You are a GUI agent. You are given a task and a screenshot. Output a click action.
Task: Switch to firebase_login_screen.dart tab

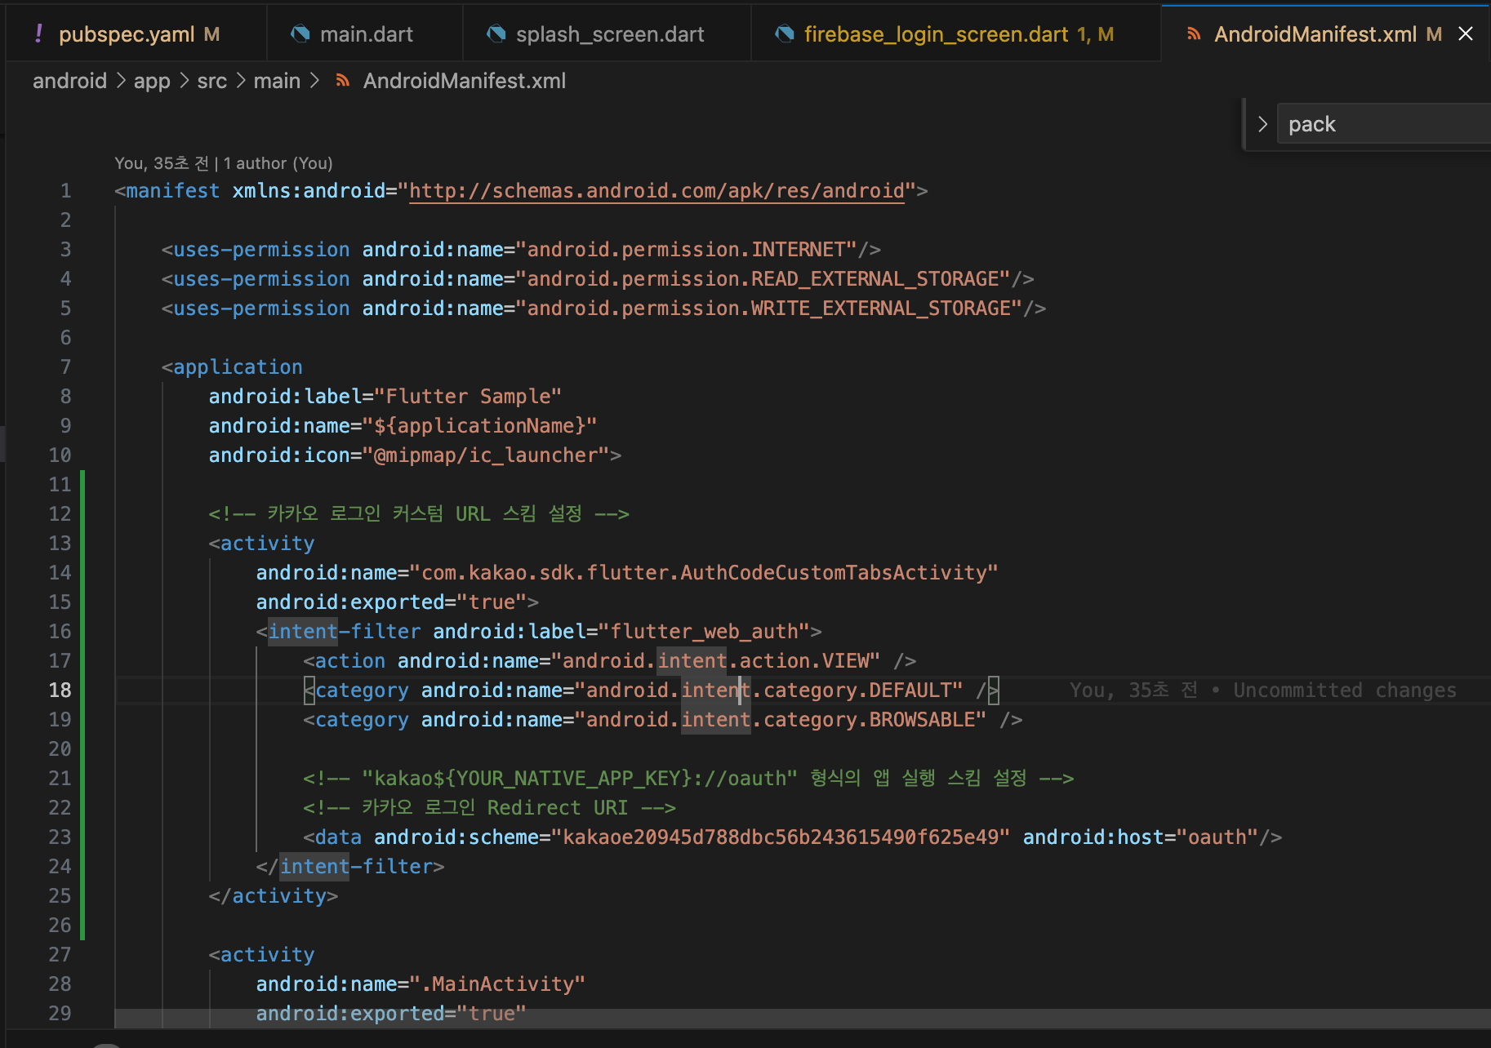pyautogui.click(x=956, y=34)
